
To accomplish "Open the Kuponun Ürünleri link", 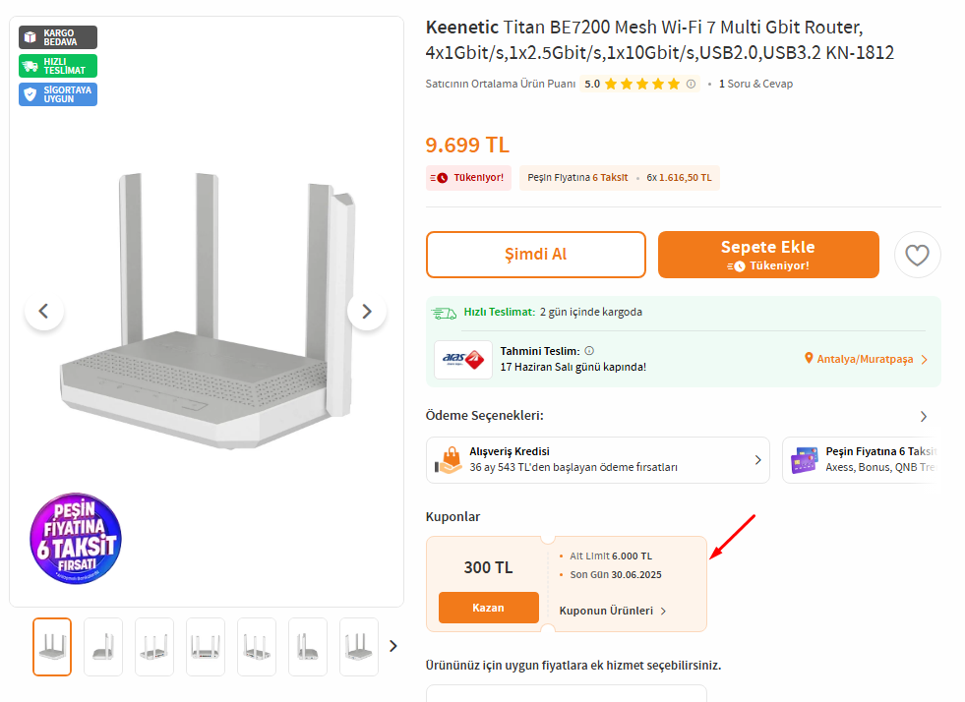I will click(x=613, y=611).
